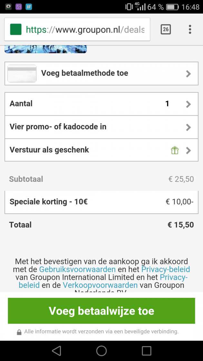
Task: Tap the green Voeg betaalwijze toe button
Action: coord(101,311)
